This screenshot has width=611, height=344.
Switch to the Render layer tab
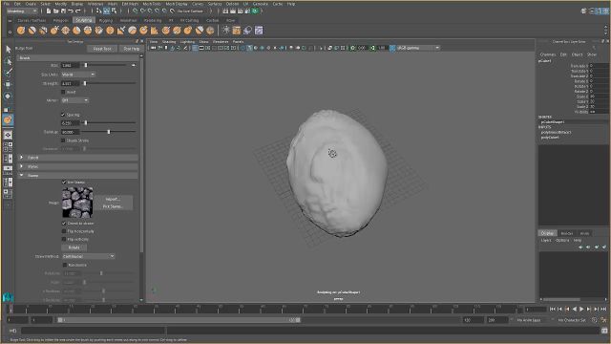pyautogui.click(x=566, y=233)
